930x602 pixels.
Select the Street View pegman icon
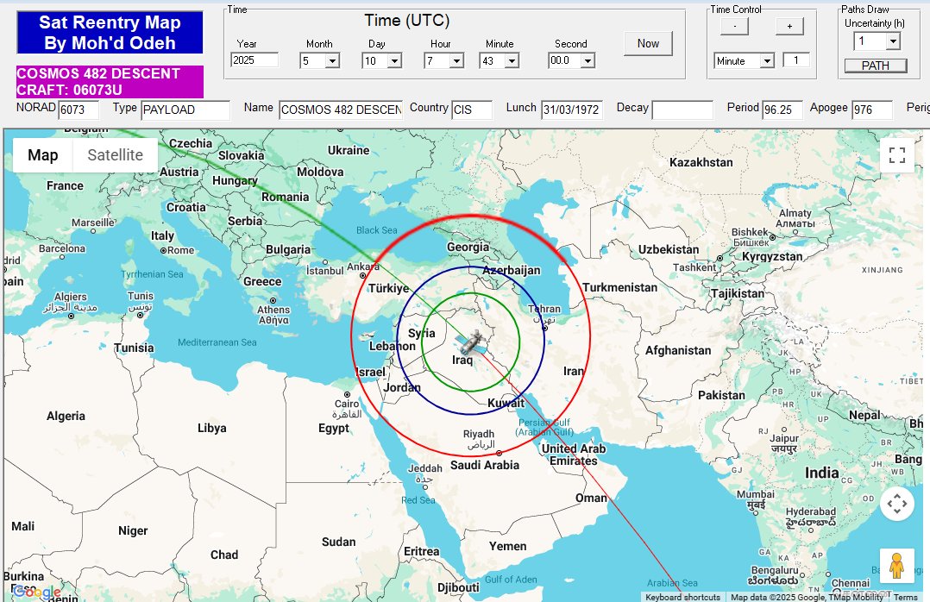[x=896, y=565]
